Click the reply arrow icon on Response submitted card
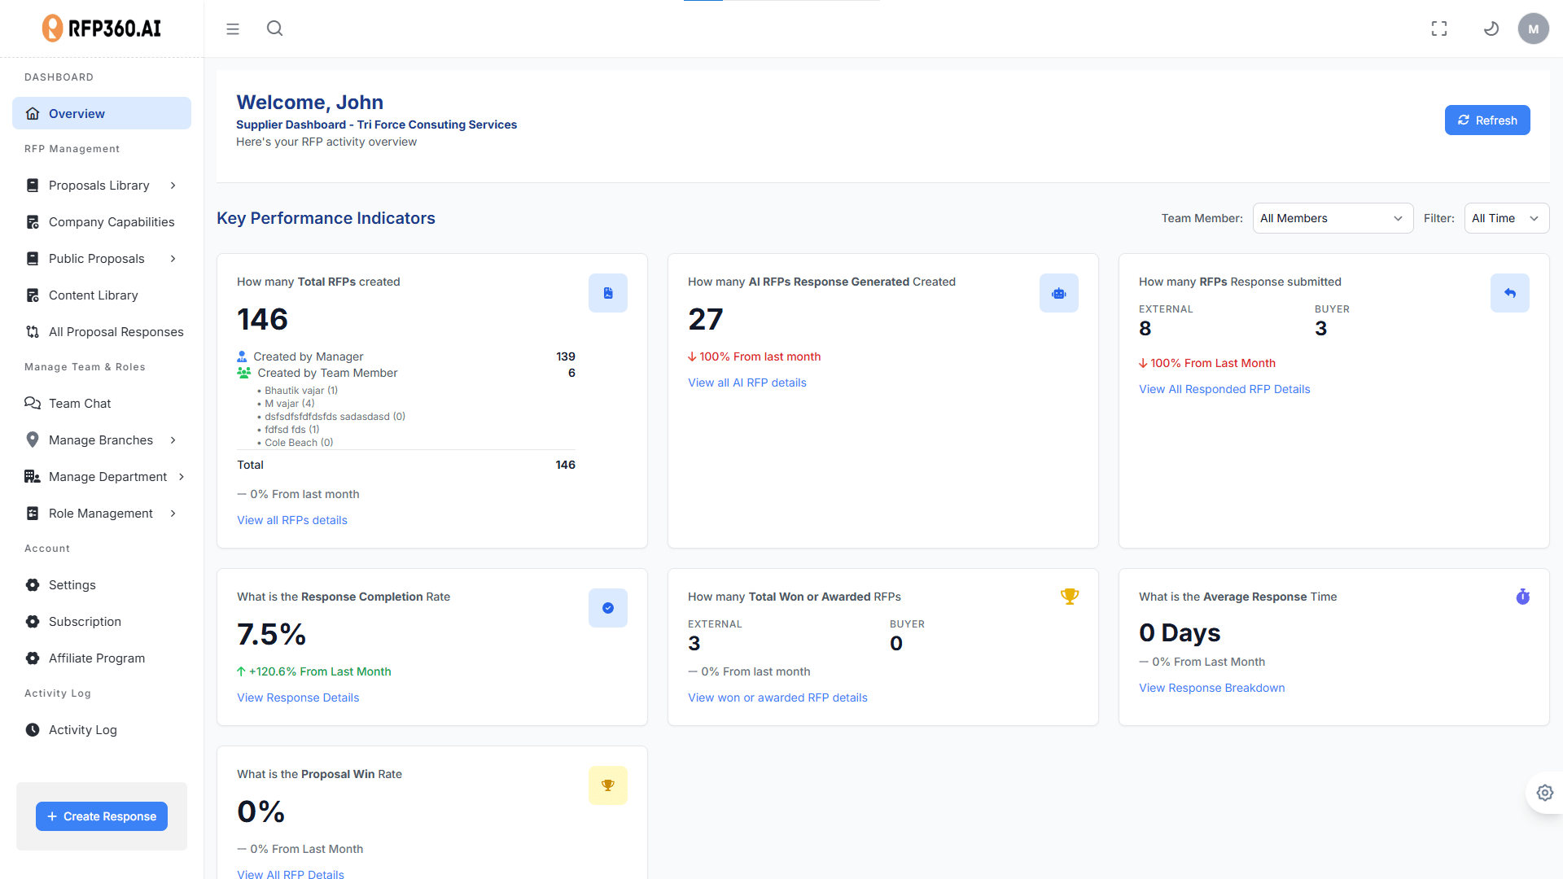The height and width of the screenshot is (879, 1563). [1509, 293]
